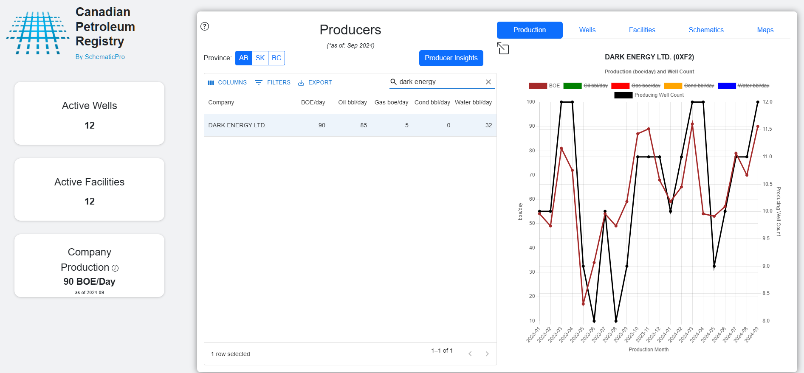Screen dimensions: 804x373
Task: Show the Gas boe/day series
Action: pos(636,86)
